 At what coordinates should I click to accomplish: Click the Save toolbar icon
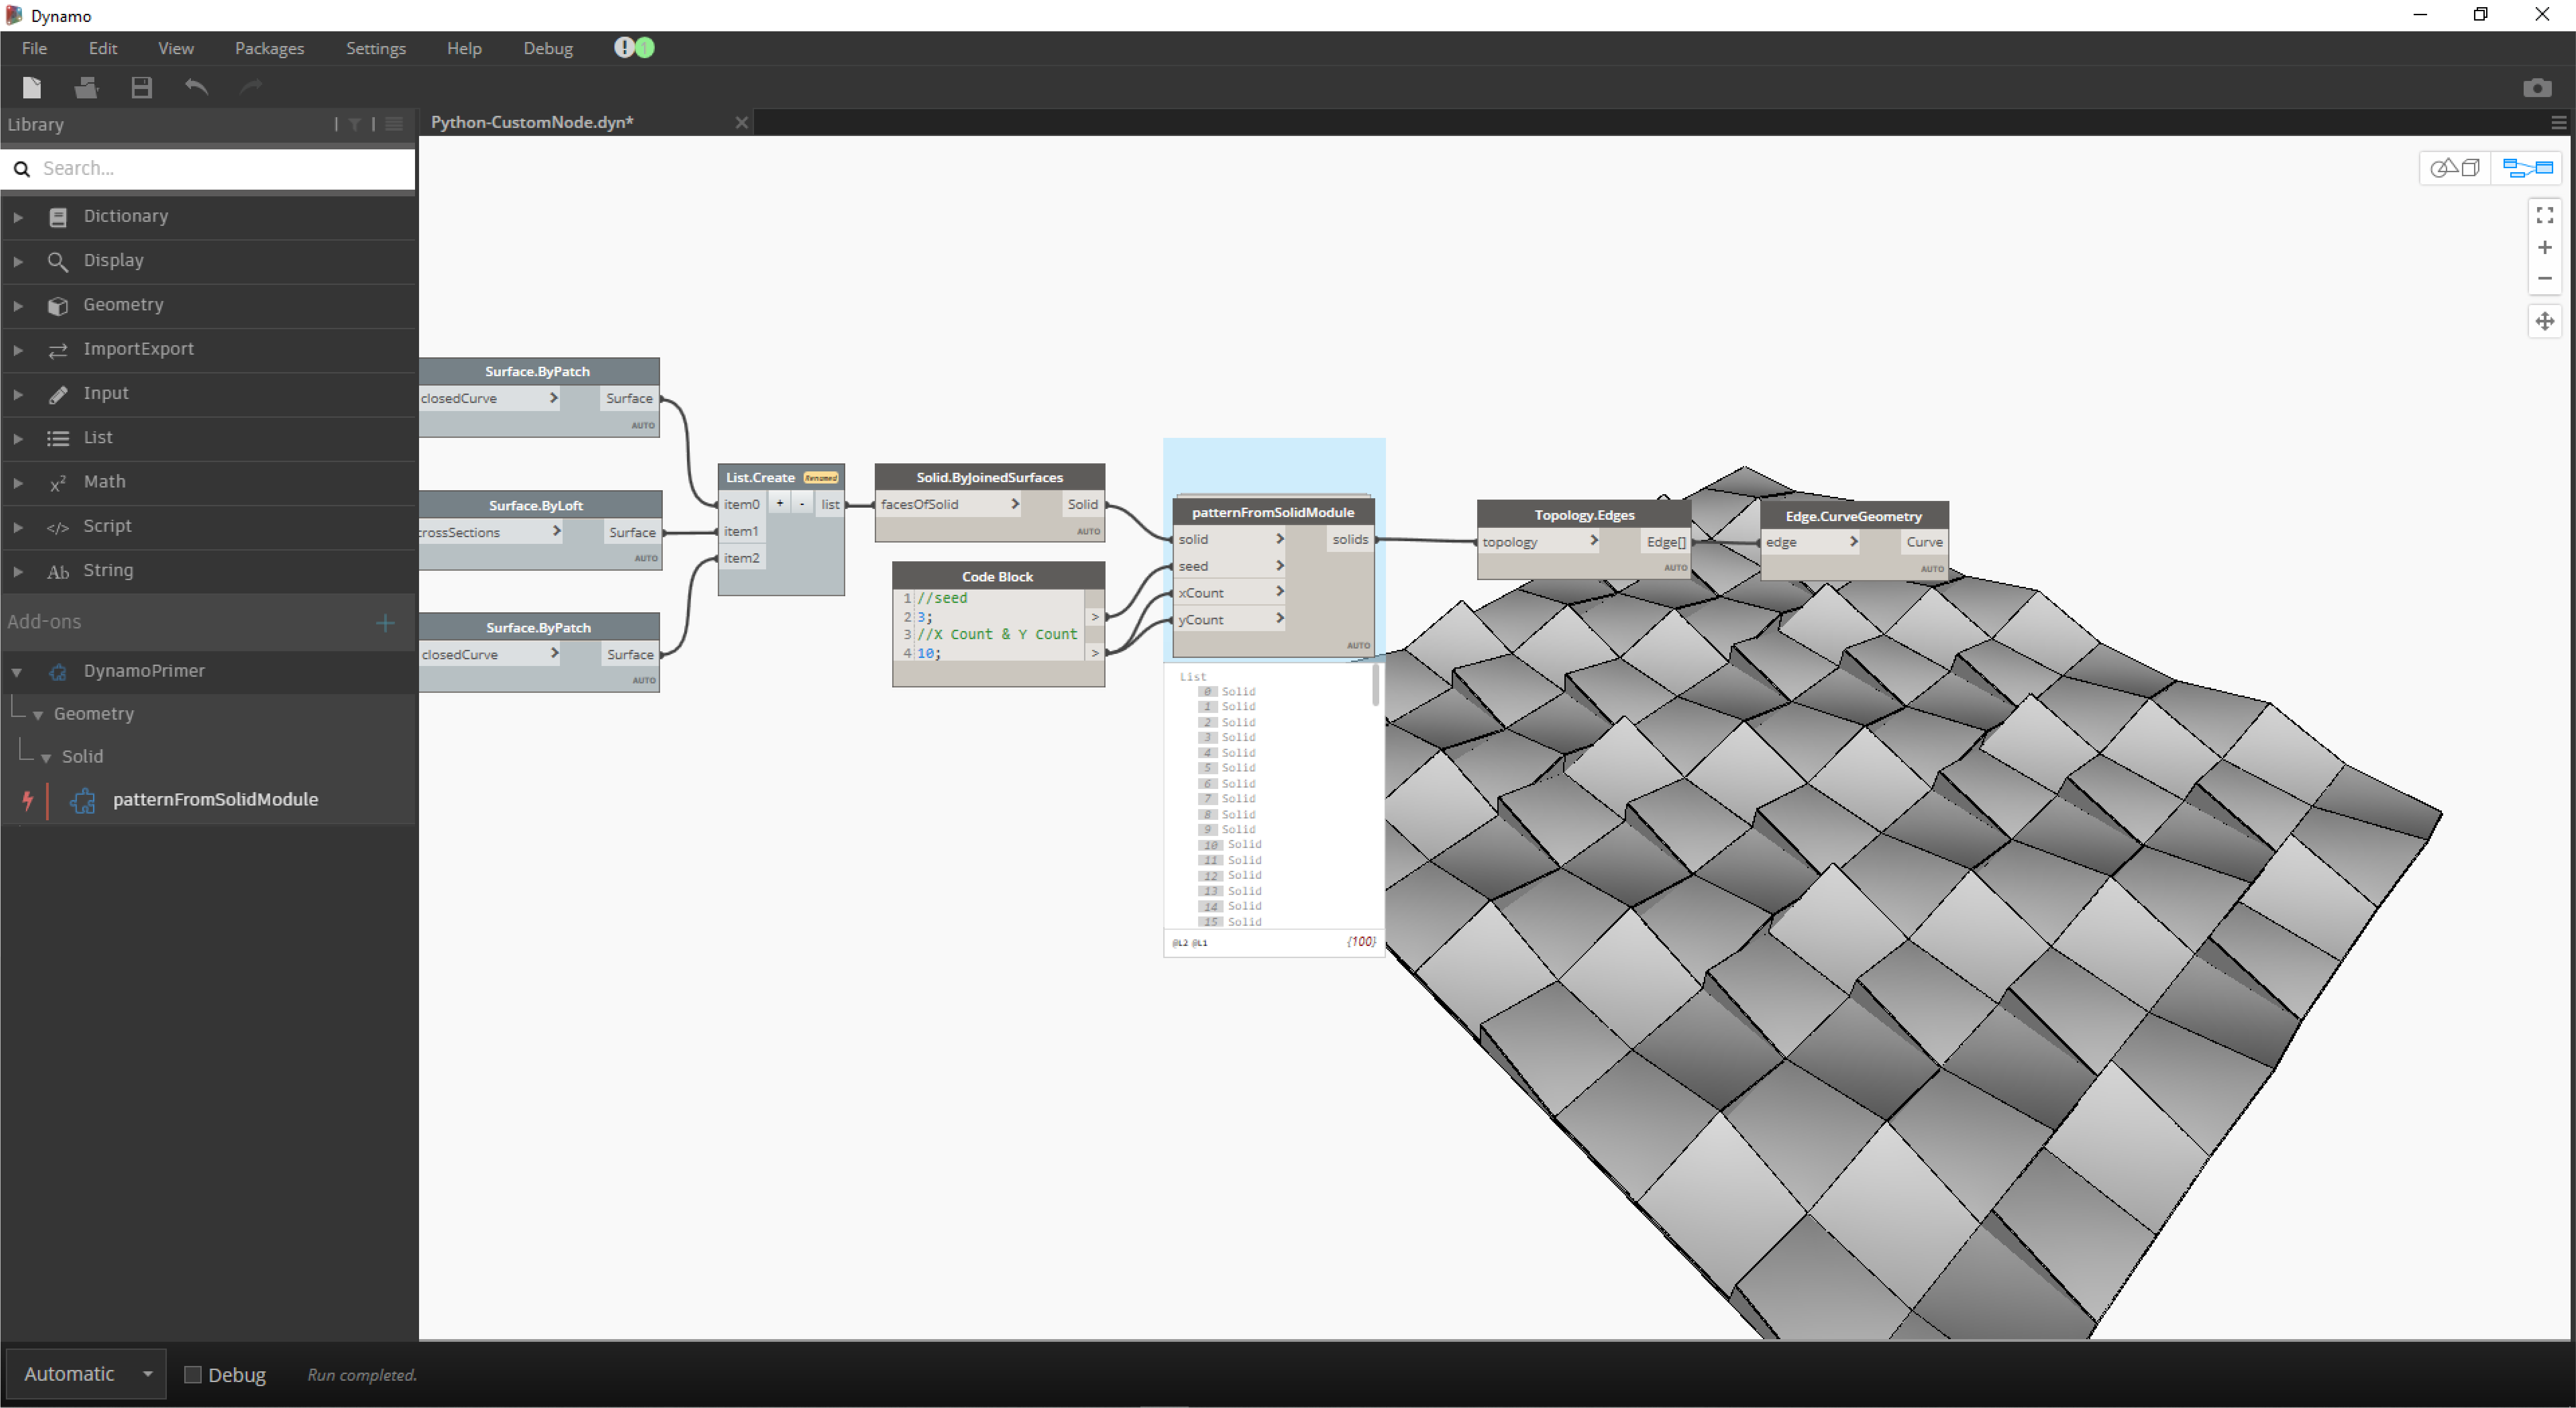141,88
